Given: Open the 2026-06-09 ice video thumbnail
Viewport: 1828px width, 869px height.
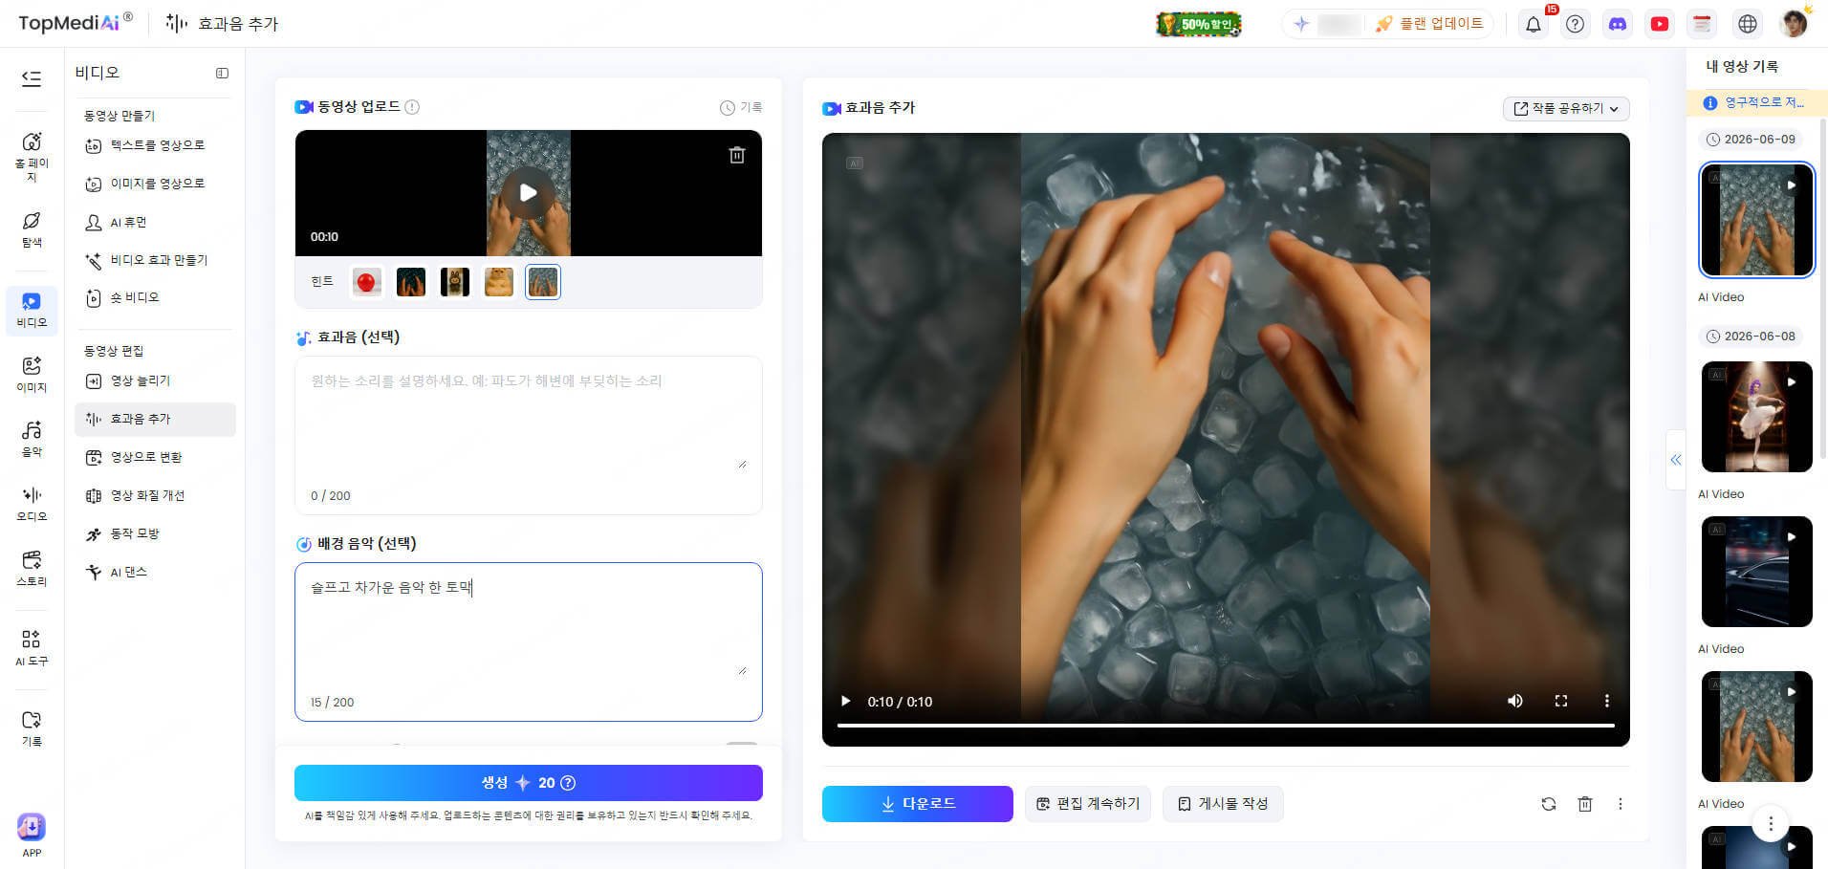Looking at the screenshot, I should [1757, 220].
